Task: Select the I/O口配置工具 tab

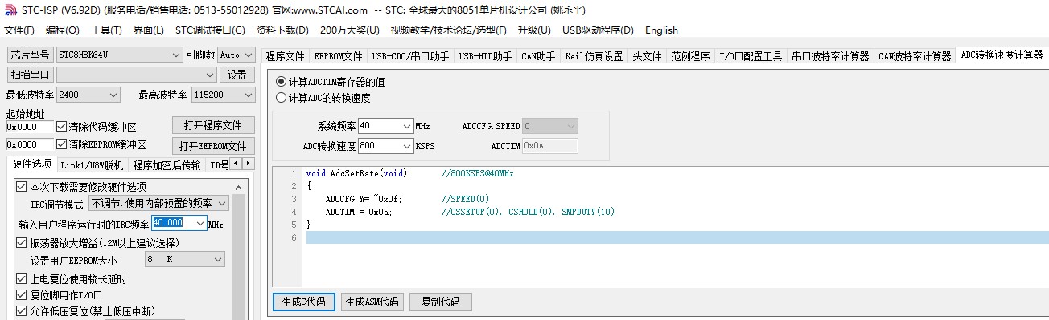Action: coord(751,56)
